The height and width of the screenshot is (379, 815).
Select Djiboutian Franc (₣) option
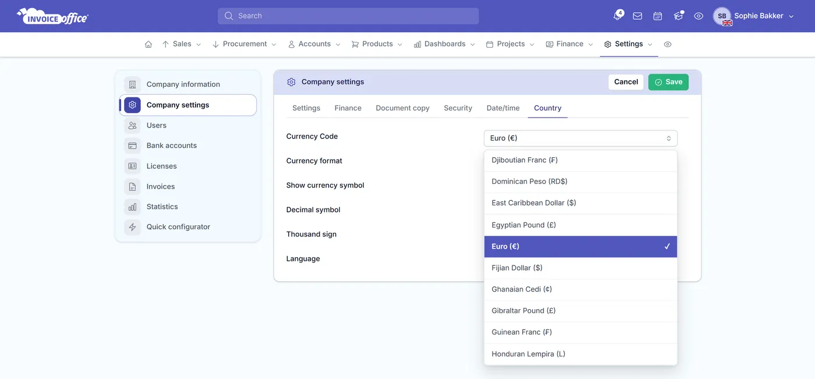coord(580,160)
